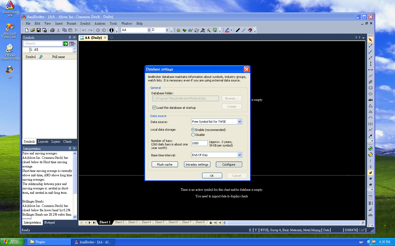This screenshot has width=395, height=246.
Task: Pin the Interpretation panel
Action: point(70,148)
